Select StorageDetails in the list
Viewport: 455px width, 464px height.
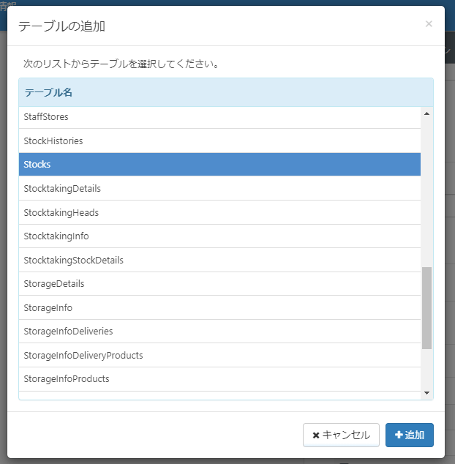219,284
